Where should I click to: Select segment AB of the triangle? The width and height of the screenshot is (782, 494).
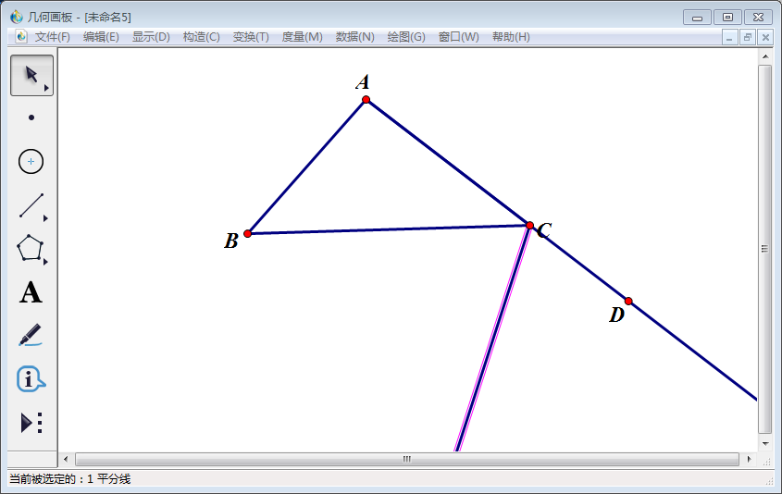[306, 167]
